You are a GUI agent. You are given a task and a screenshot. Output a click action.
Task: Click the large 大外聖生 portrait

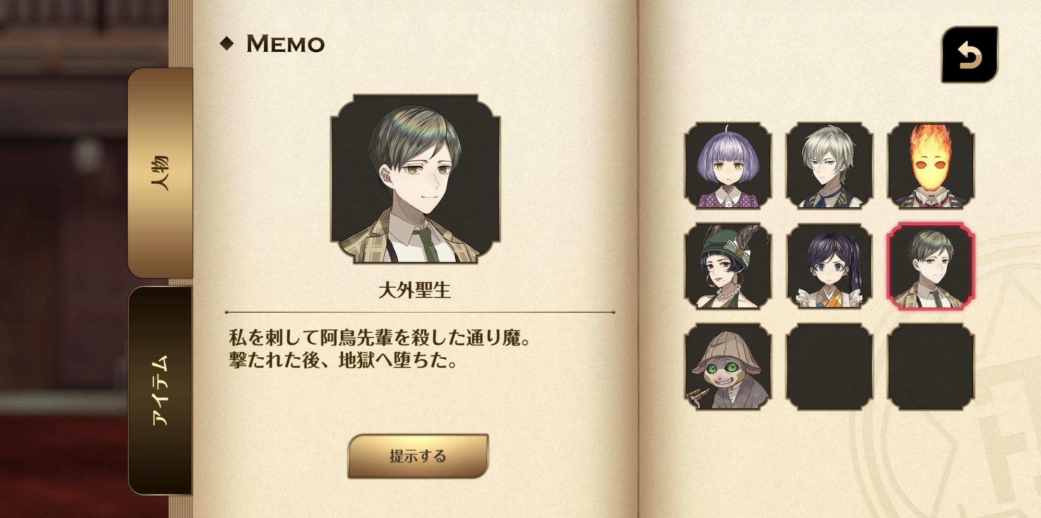(x=416, y=179)
